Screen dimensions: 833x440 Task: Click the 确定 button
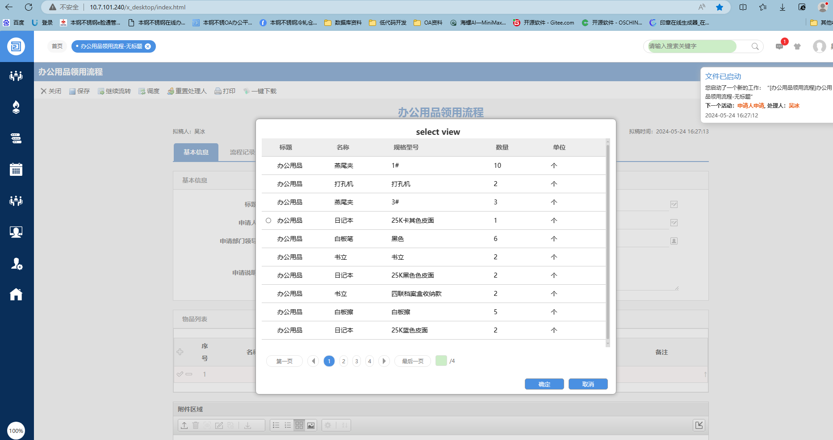tap(544, 384)
